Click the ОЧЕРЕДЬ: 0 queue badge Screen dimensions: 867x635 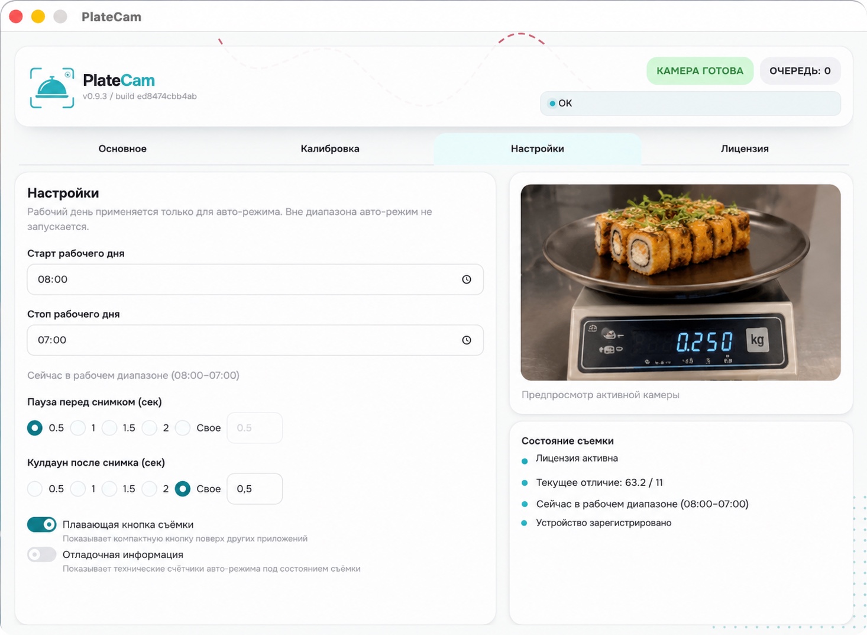pos(800,71)
